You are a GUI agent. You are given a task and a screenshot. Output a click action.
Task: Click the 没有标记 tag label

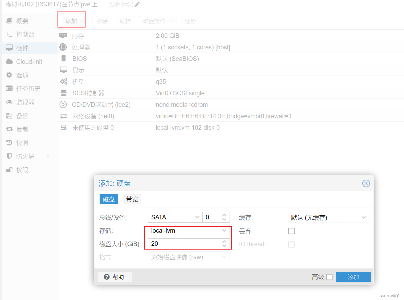pyautogui.click(x=121, y=4)
